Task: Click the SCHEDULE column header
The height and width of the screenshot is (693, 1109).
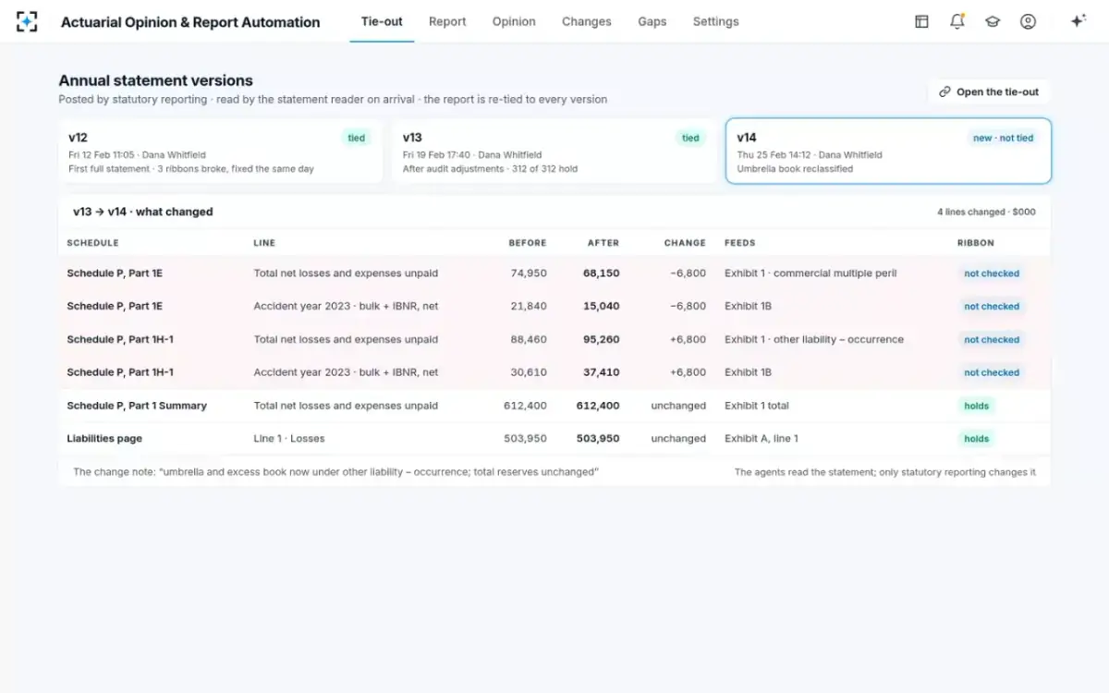Action: (92, 243)
